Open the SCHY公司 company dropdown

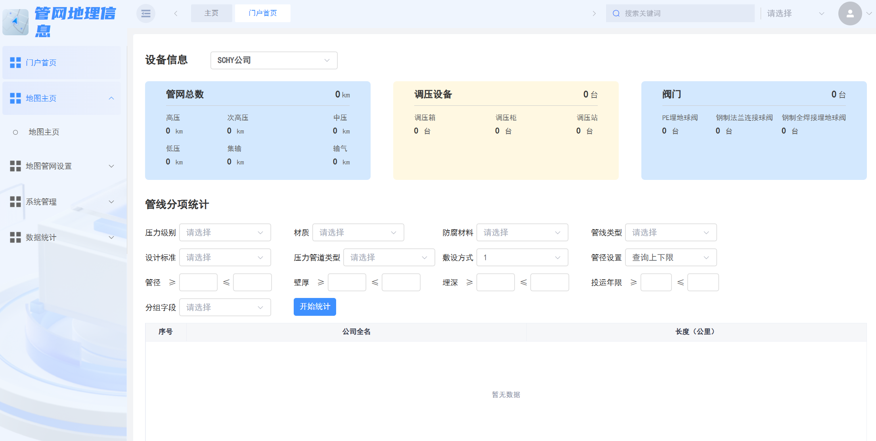pos(274,60)
